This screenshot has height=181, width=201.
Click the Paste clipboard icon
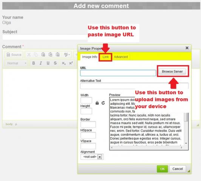(43, 55)
